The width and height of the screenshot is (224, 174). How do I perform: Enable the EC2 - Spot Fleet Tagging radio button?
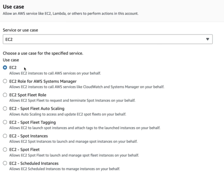[5, 122]
